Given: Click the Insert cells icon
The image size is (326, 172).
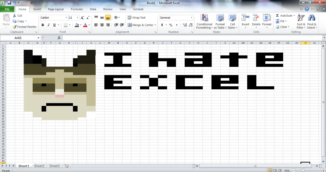Looking at the screenshot, I should (245, 18).
